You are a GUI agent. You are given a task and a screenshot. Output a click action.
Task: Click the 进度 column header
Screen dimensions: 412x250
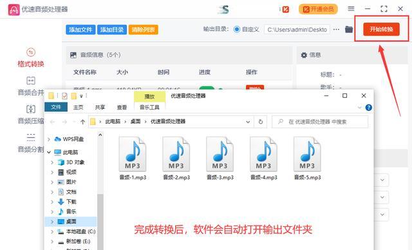(x=205, y=72)
